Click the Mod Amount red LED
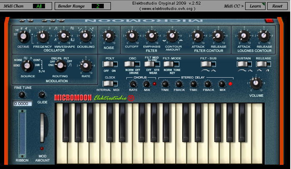The height and width of the screenshot is (169, 291). pyautogui.click(x=42, y=149)
